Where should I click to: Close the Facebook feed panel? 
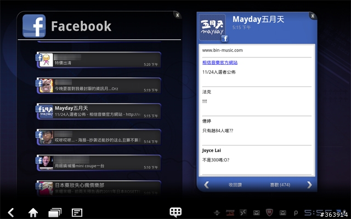[177, 15]
